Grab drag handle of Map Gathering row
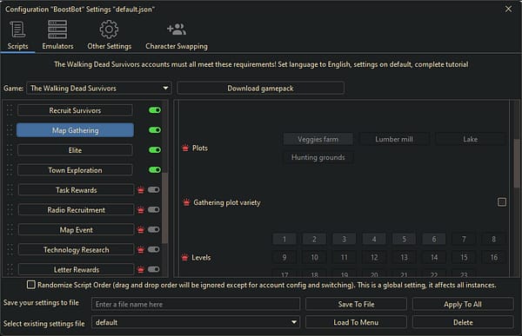The image size is (522, 336). [10, 130]
